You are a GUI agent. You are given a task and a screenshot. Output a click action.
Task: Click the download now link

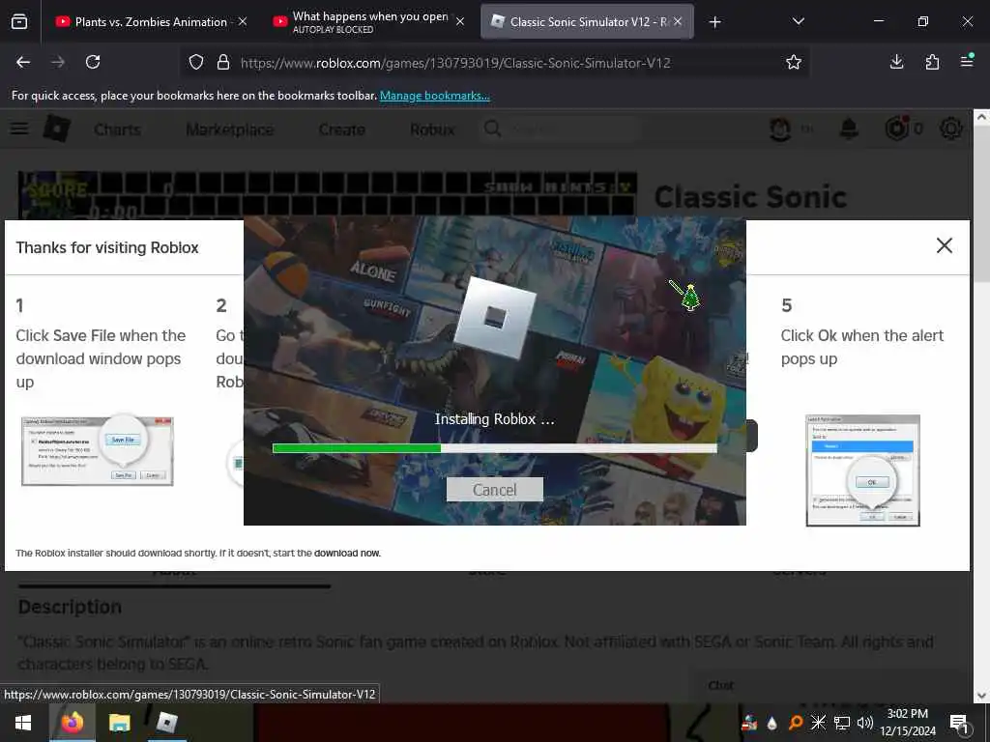click(347, 553)
